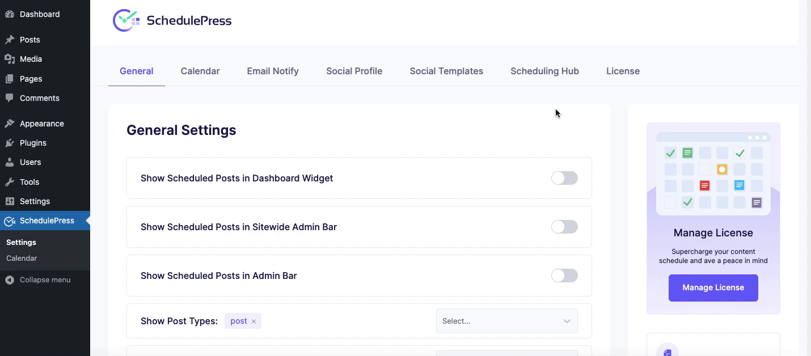This screenshot has height=356, width=811.
Task: Go to Pages in the sidebar
Action: click(45, 79)
